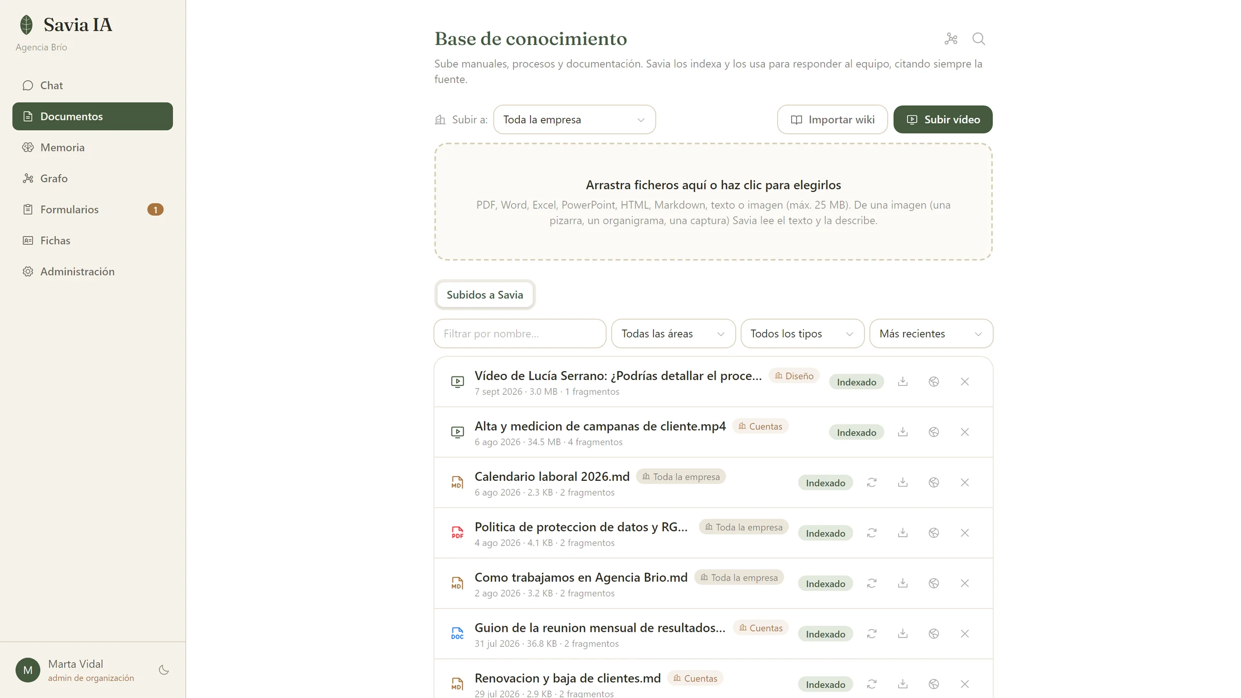Change the area of Guion de la reunion document
1241x698 pixels.
[934, 634]
